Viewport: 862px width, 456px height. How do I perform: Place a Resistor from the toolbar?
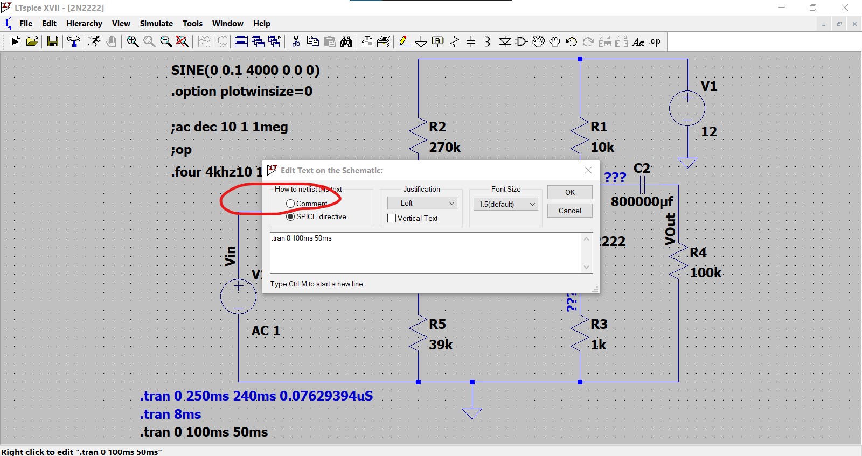(x=455, y=41)
